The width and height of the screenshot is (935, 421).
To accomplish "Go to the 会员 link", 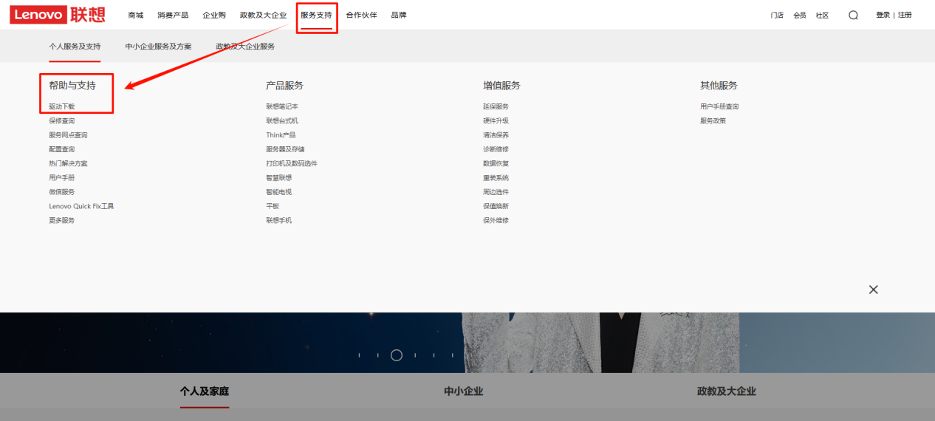I will 800,15.
